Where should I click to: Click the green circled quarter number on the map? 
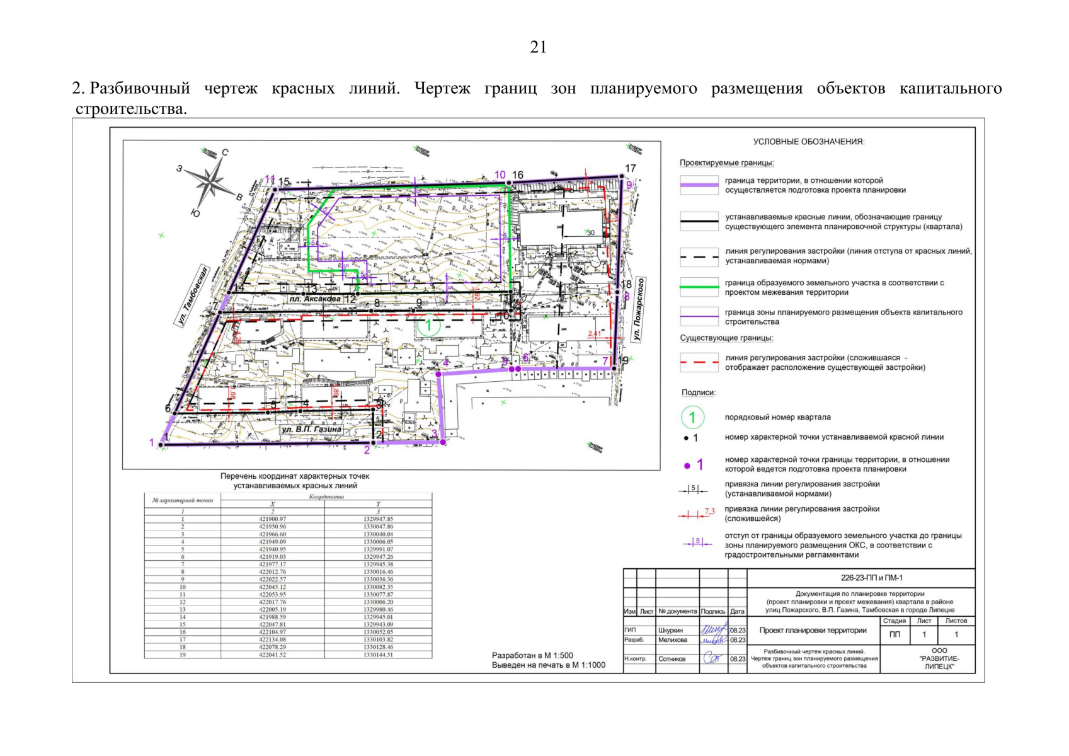[429, 326]
